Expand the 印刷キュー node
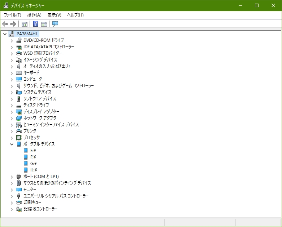This screenshot has width=282, height=227. 12,203
